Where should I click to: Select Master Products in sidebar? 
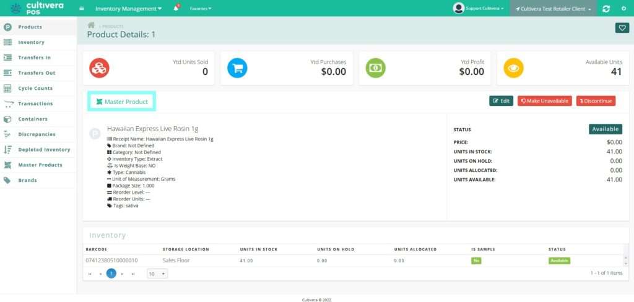click(x=40, y=165)
